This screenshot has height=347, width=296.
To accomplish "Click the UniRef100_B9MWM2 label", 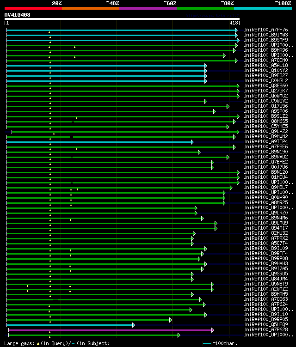I will (265, 137).
